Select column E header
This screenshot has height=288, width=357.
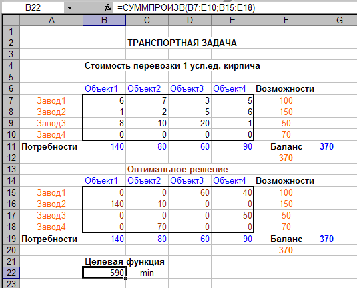point(232,20)
